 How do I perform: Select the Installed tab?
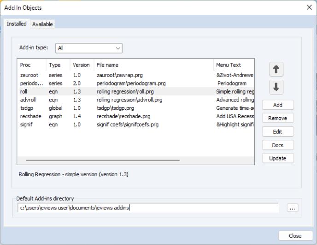point(17,24)
